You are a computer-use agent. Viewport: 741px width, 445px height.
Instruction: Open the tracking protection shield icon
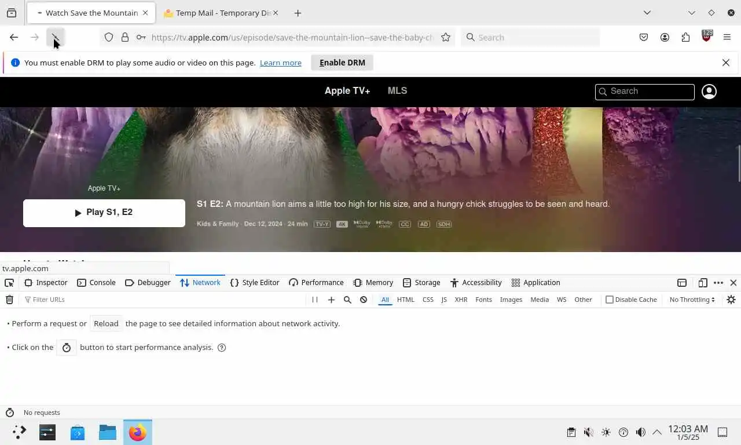click(x=109, y=37)
